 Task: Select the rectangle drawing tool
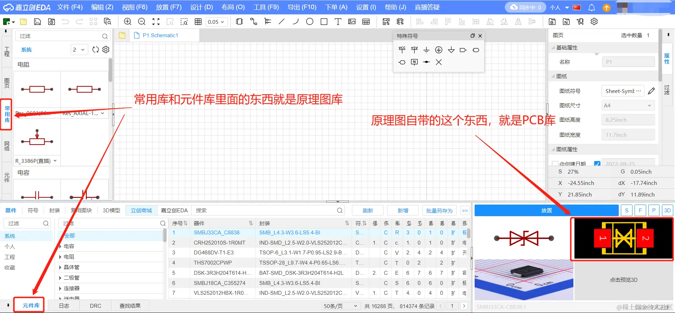324,22
